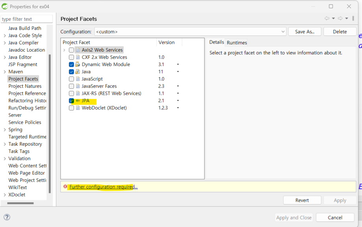This screenshot has height=227, width=362.
Task: Check the JavaServer Faces checkbox
Action: (71, 86)
